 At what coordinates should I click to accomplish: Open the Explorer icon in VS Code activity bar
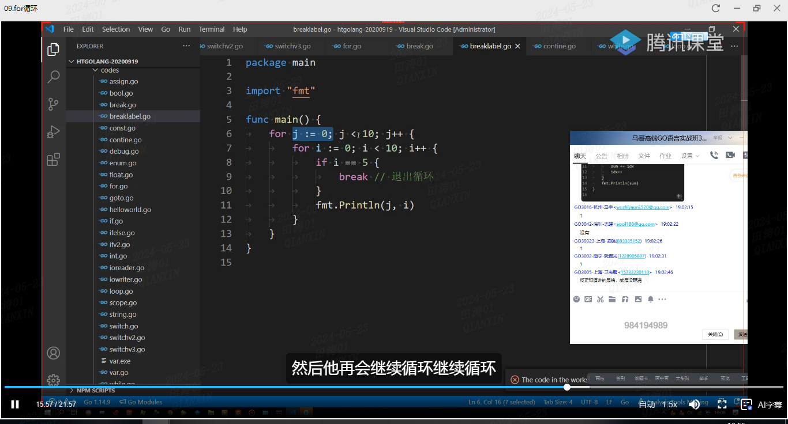tap(54, 50)
